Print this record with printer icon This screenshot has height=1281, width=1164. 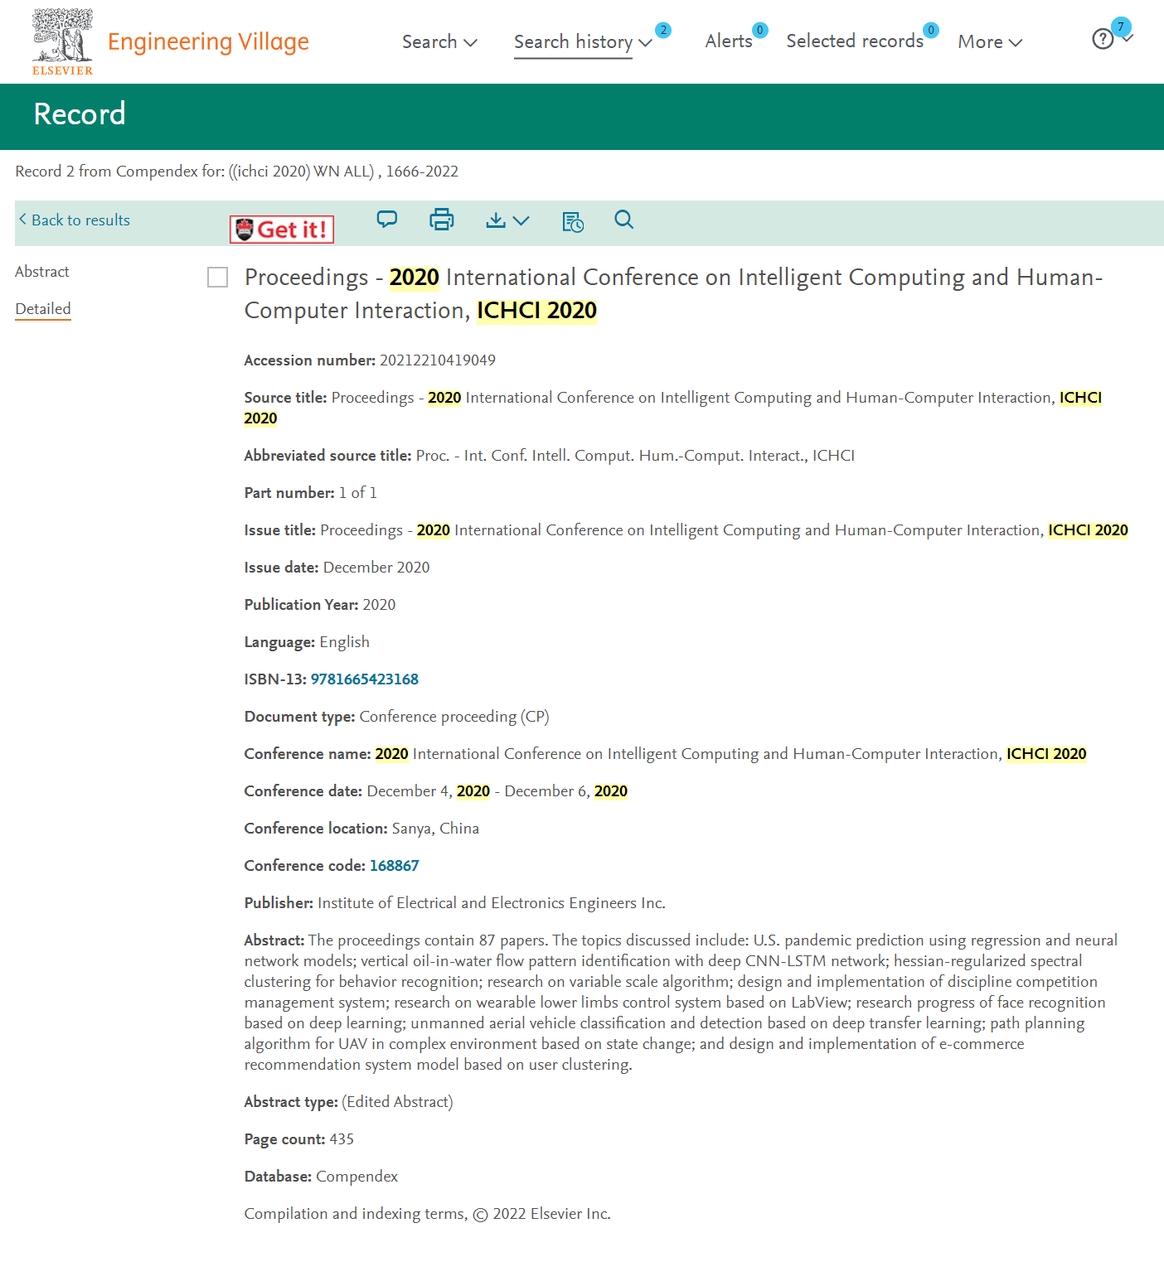442,220
